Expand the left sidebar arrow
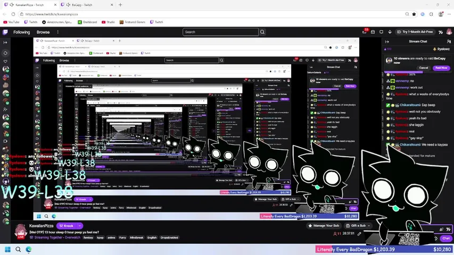 [x=5, y=42]
